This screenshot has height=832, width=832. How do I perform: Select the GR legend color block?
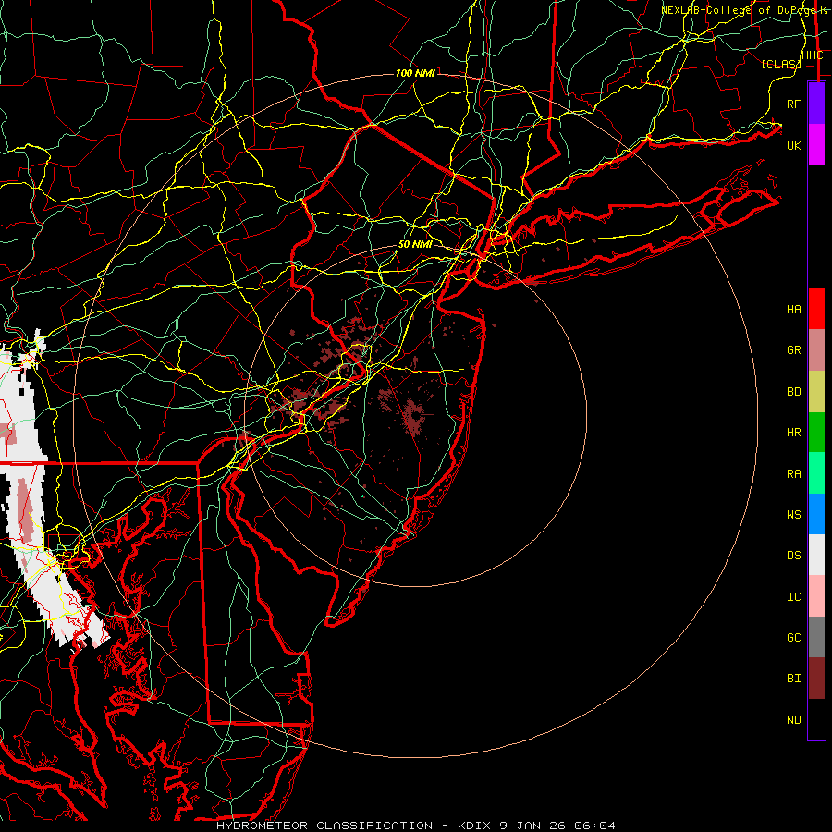[x=816, y=349]
